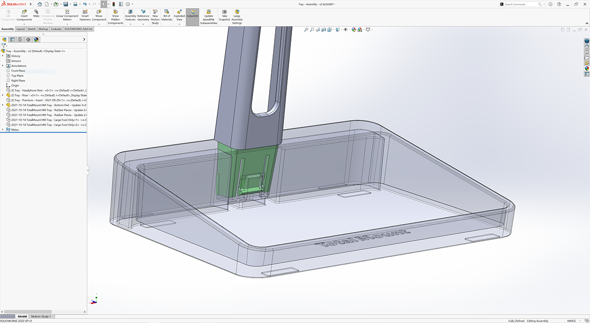Expand the History node
590x323 pixels.
click(2, 56)
